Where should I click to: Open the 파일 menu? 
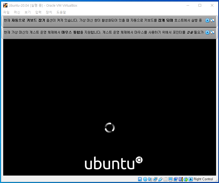click(x=6, y=12)
